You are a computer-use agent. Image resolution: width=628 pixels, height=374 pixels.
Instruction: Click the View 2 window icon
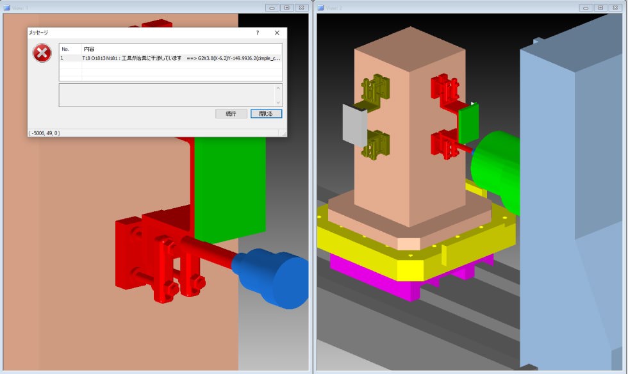321,8
